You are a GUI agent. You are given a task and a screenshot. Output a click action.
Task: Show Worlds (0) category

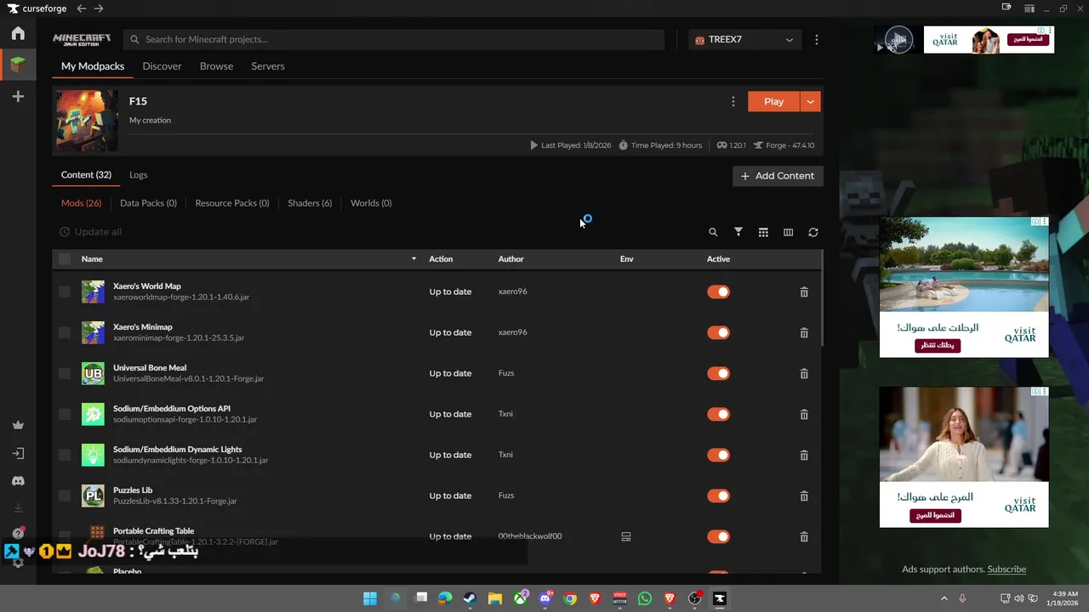coord(371,203)
